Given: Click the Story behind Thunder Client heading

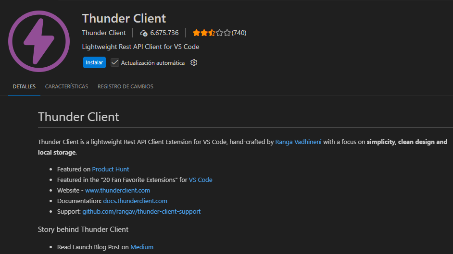Looking at the screenshot, I should (x=83, y=230).
